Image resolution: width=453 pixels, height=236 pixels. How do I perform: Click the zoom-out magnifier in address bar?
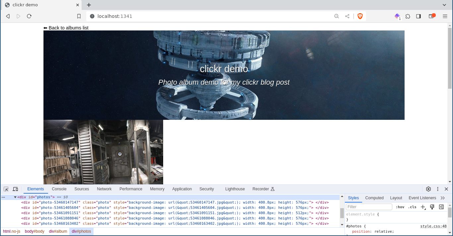[337, 16]
